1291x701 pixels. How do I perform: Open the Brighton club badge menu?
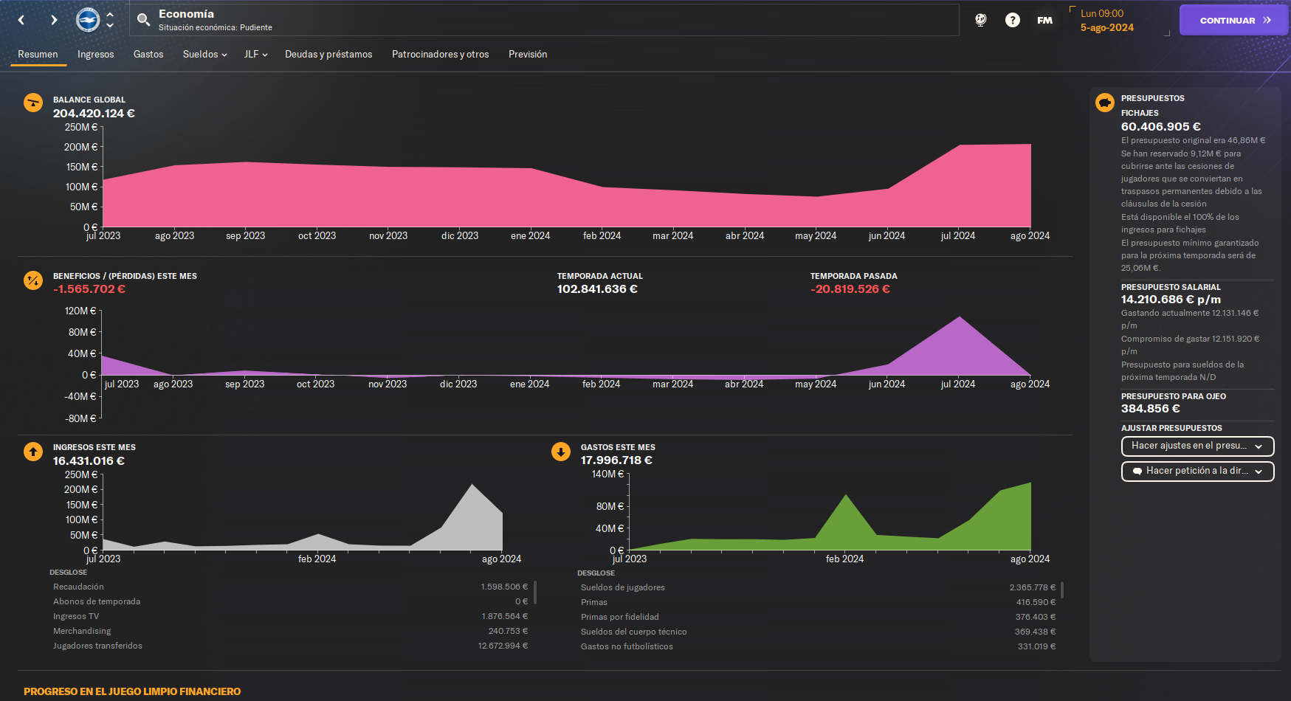pyautogui.click(x=88, y=20)
